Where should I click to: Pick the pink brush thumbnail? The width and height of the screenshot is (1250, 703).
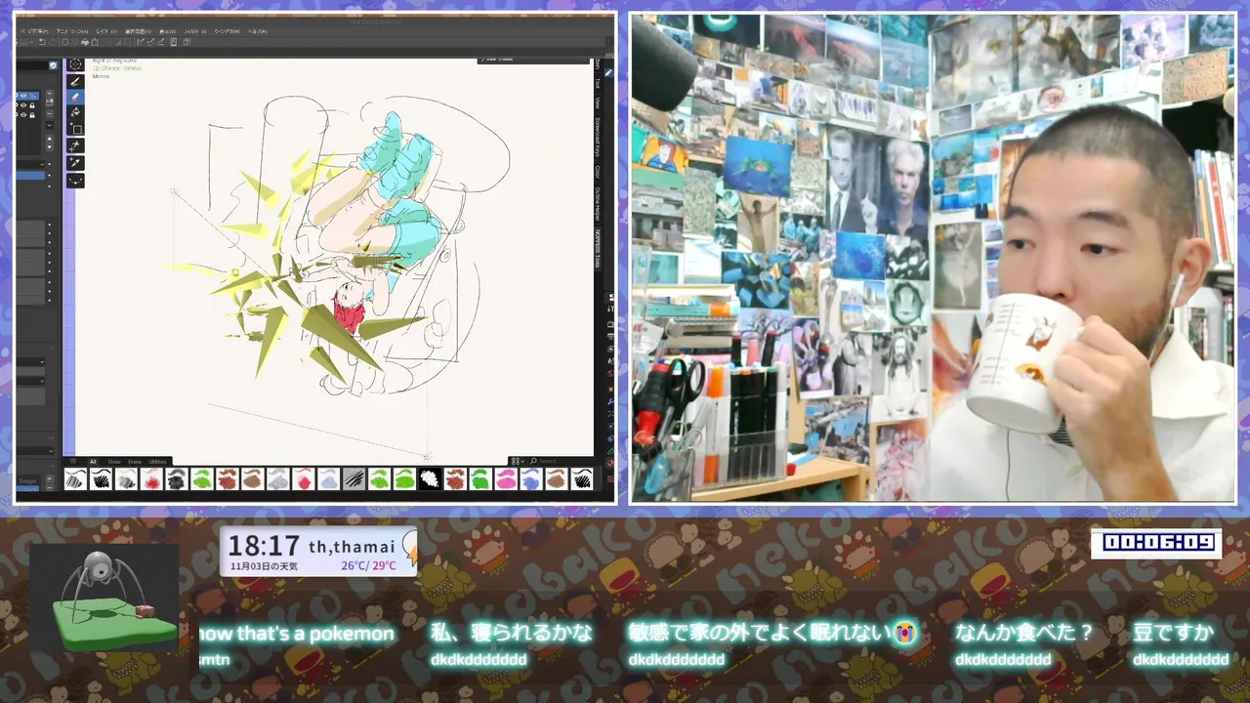click(505, 478)
